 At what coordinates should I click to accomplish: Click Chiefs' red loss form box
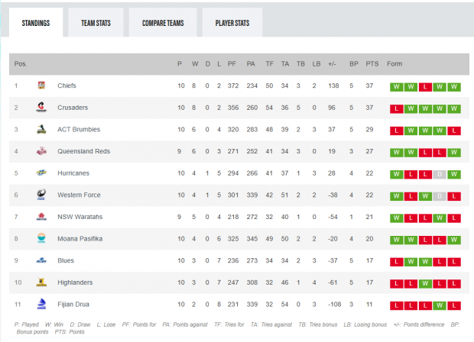pos(425,87)
